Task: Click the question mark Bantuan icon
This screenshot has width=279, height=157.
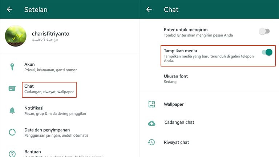Action: pyautogui.click(x=12, y=154)
